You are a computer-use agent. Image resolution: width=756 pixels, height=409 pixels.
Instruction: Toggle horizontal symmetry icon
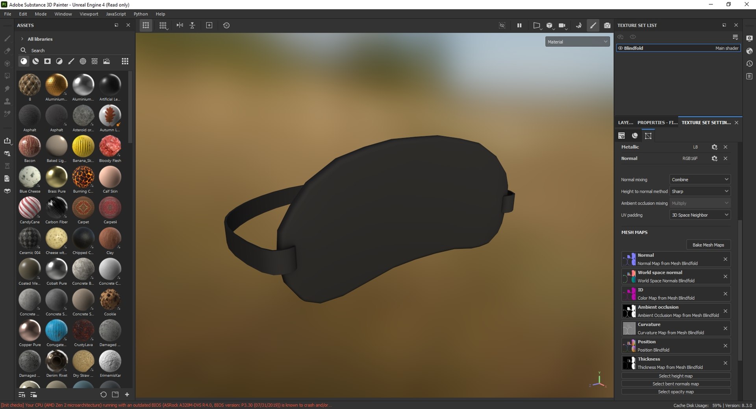click(x=180, y=25)
